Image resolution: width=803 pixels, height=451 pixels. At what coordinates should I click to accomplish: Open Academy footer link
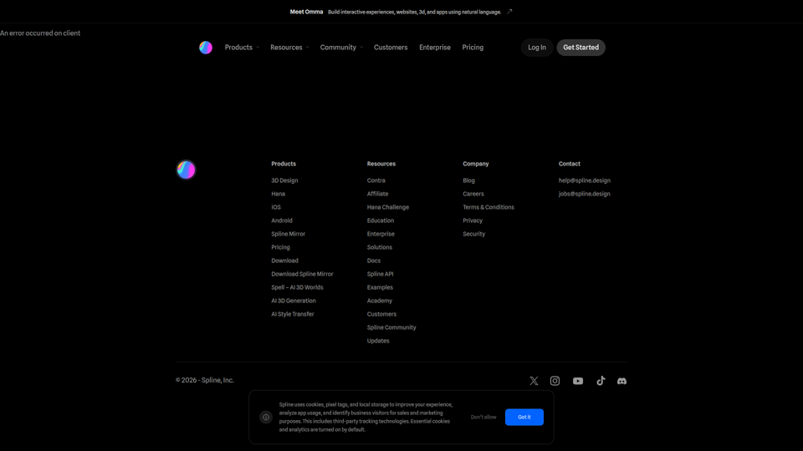tap(380, 301)
